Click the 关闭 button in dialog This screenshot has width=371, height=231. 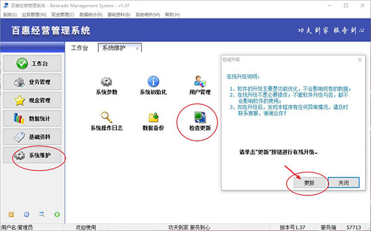(344, 183)
